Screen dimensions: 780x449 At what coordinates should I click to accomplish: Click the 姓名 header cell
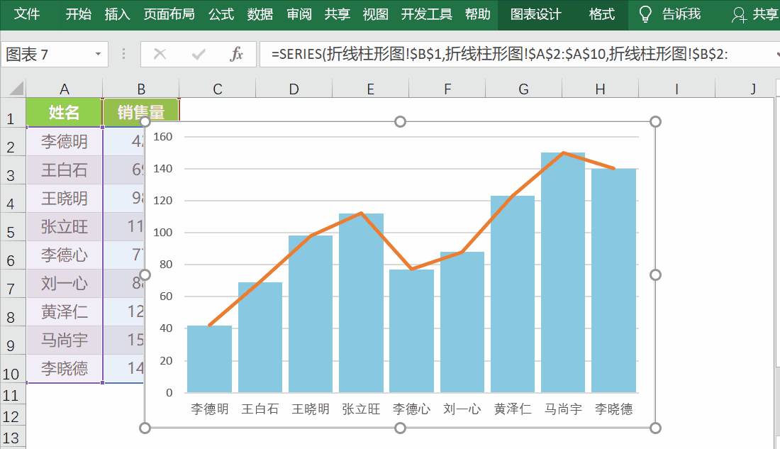coord(64,113)
